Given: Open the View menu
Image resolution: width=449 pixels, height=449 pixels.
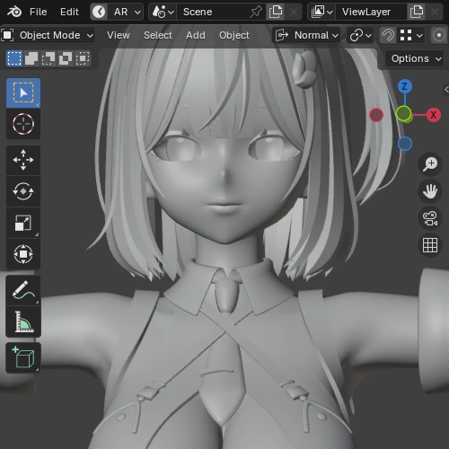Looking at the screenshot, I should click(119, 35).
